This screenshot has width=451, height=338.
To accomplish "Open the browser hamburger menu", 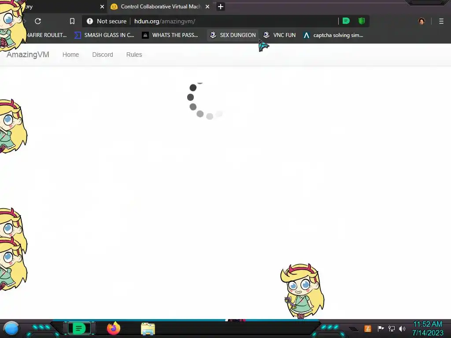I will pyautogui.click(x=441, y=21).
